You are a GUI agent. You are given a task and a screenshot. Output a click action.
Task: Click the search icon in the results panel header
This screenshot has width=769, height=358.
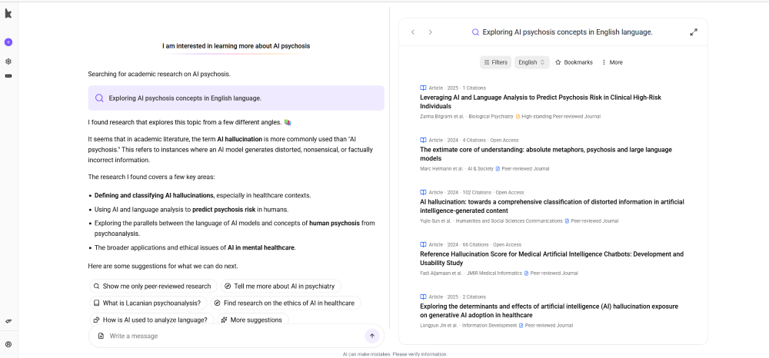pyautogui.click(x=475, y=32)
